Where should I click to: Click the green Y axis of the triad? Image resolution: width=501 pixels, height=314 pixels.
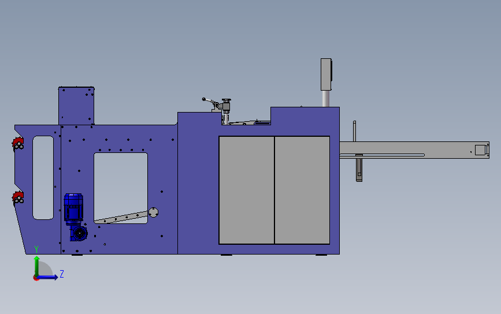[x=37, y=266]
